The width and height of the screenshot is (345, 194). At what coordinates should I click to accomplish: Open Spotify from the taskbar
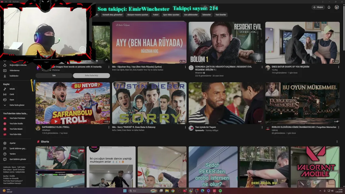click(220, 191)
